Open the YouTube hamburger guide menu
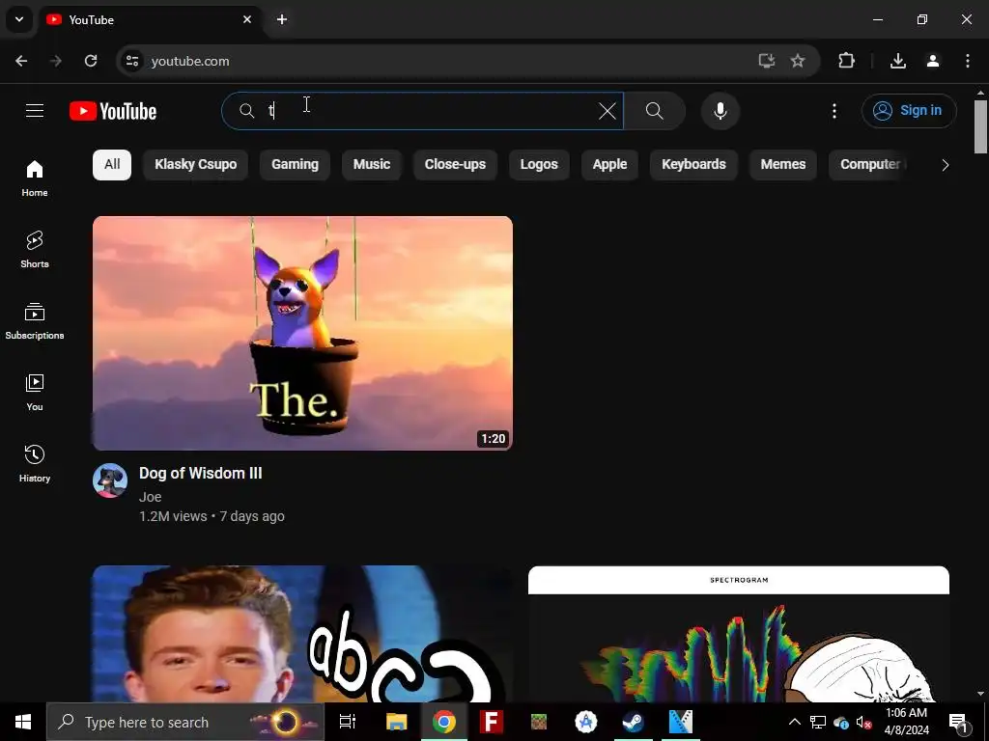Screen dimensions: 989x741 [x=35, y=111]
